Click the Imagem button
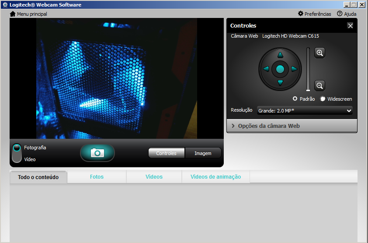The image size is (368, 243). [203, 153]
